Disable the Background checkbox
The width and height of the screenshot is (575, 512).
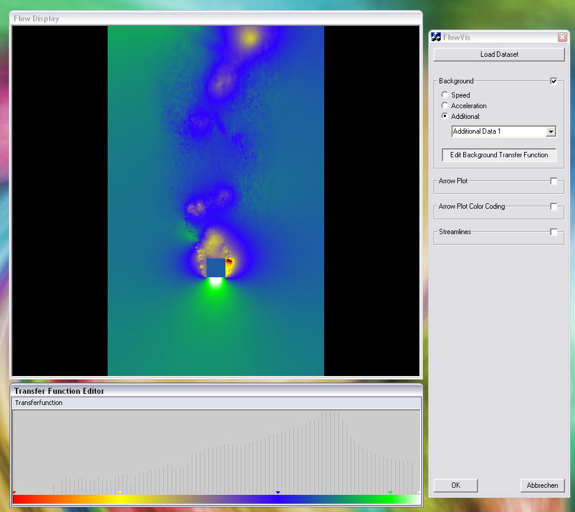click(x=554, y=81)
